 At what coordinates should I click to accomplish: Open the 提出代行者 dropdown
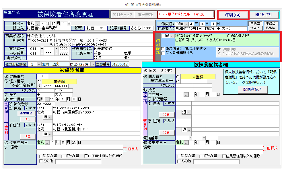(92, 64)
